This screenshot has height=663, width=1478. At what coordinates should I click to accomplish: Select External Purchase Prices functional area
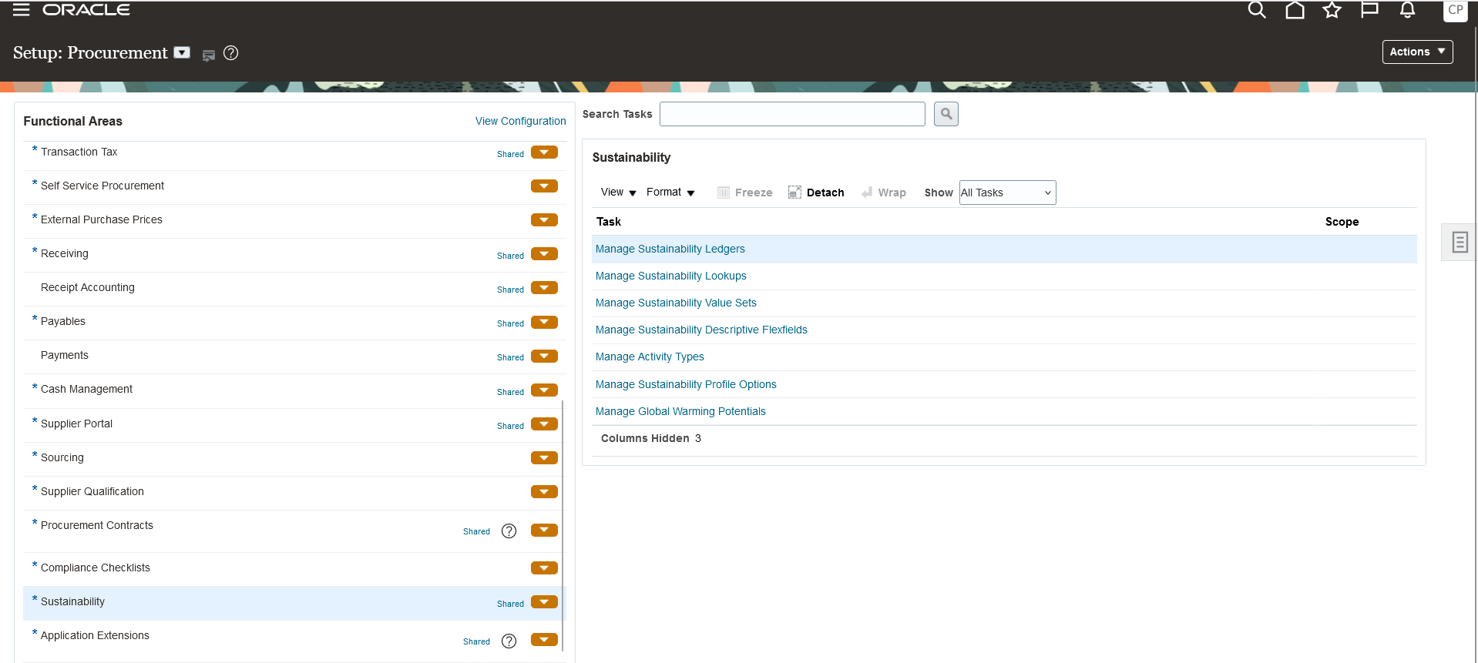(x=102, y=219)
